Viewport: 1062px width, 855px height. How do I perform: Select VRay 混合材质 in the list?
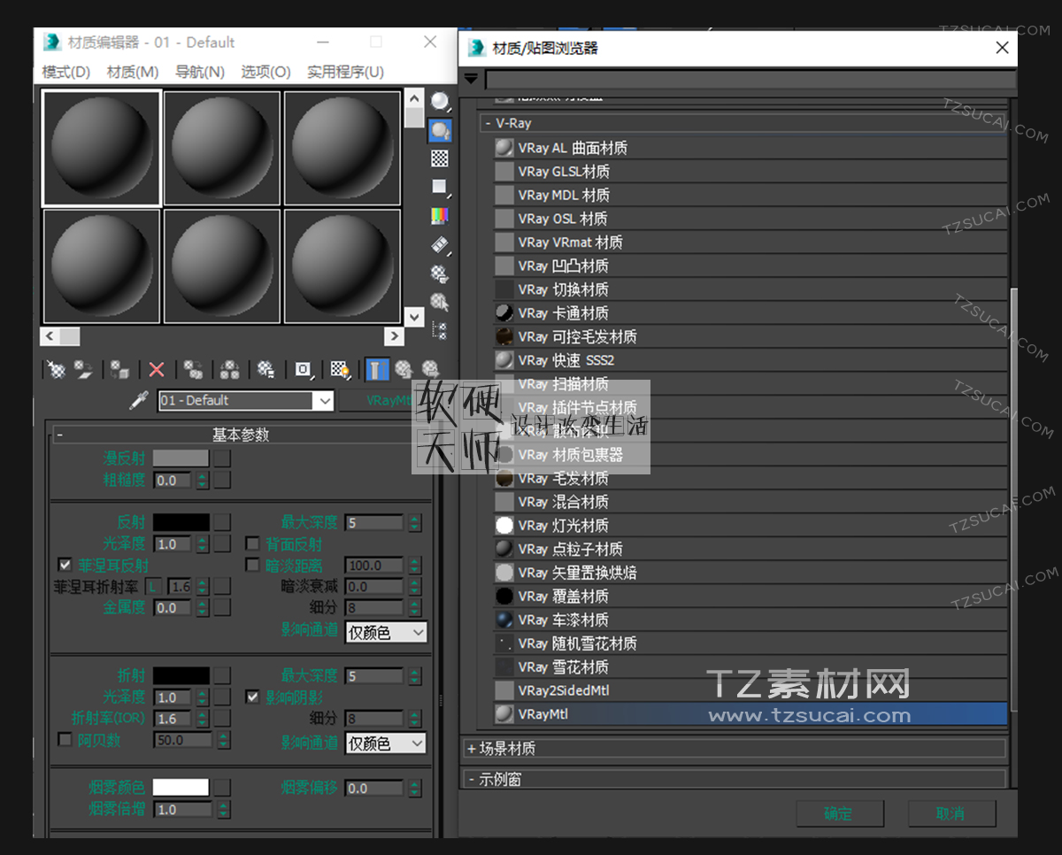[x=750, y=502]
